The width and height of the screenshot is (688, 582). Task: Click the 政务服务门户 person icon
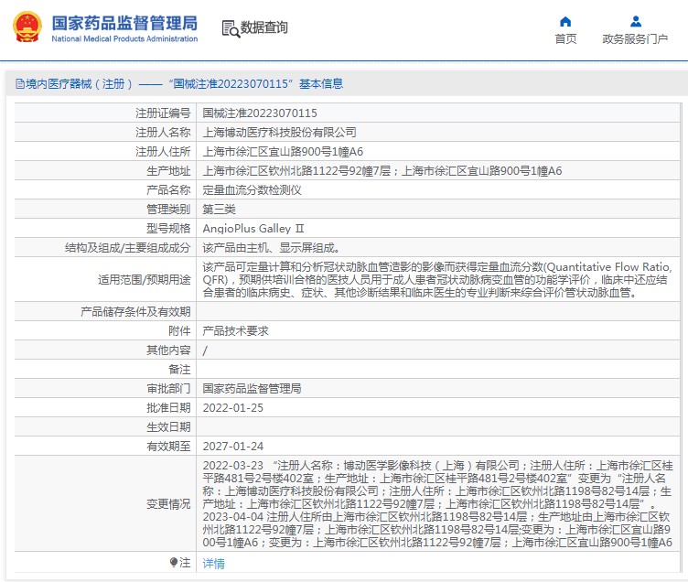coord(635,21)
